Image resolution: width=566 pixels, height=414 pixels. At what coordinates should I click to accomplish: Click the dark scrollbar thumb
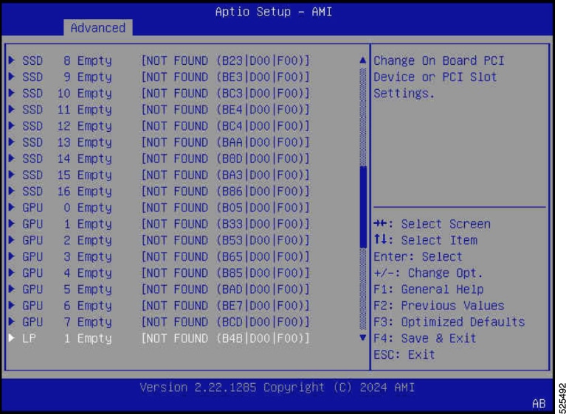coord(363,207)
